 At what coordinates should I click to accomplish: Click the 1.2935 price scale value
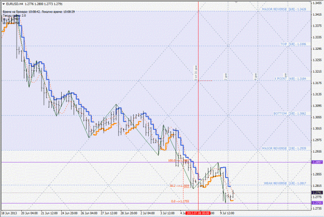[317, 152]
